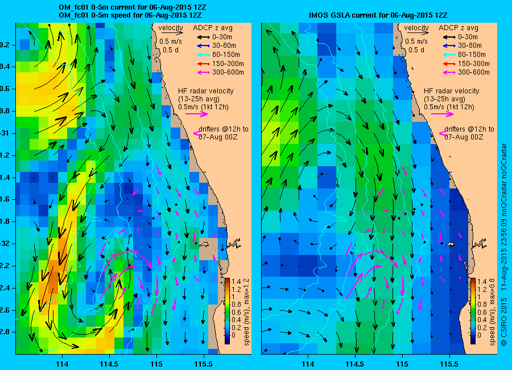This screenshot has height=370, width=512.
Task: Click 'ADCP z avg' label in right map
Action: (x=459, y=28)
